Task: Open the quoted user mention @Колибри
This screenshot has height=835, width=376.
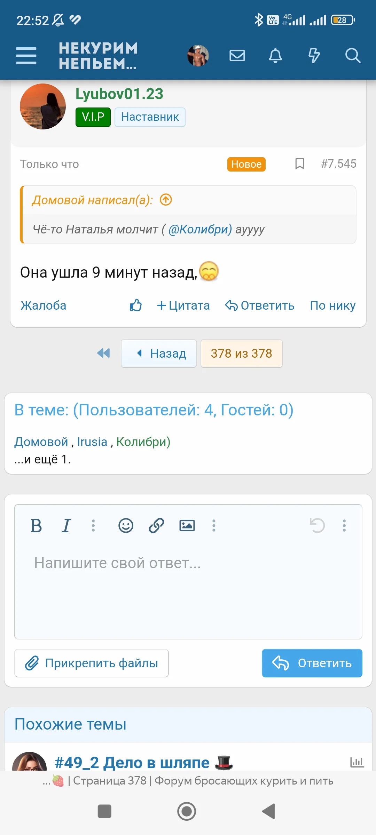Action: pos(199,229)
